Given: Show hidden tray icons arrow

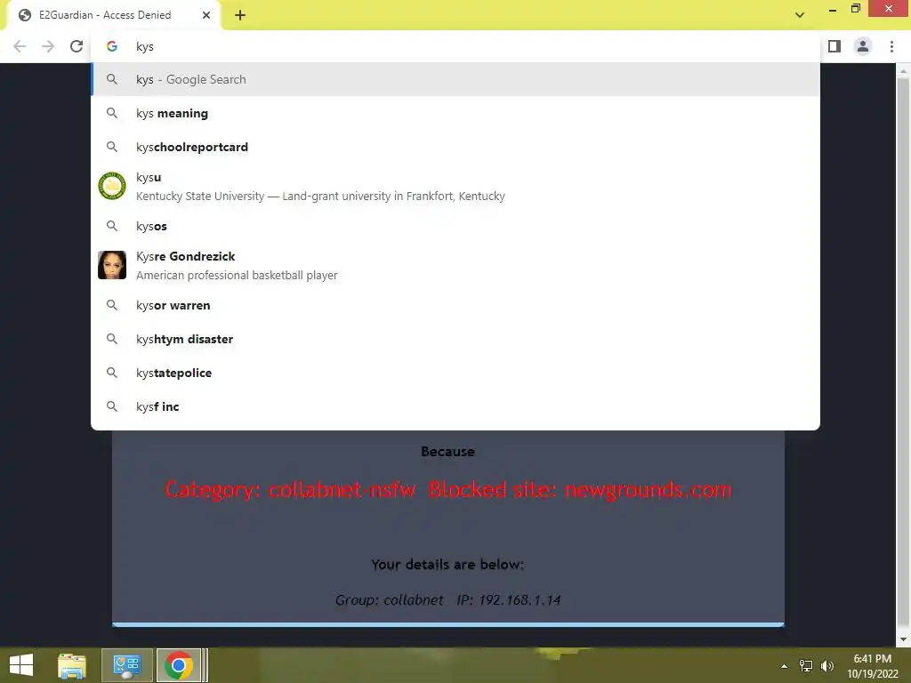Looking at the screenshot, I should coord(785,666).
